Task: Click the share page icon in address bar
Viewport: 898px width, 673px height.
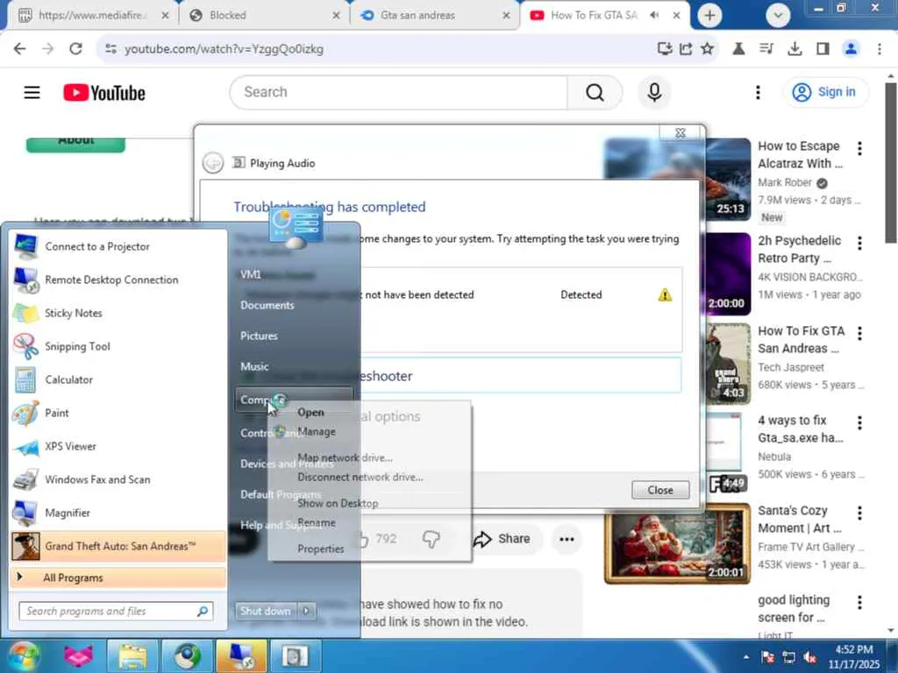Action: (686, 49)
